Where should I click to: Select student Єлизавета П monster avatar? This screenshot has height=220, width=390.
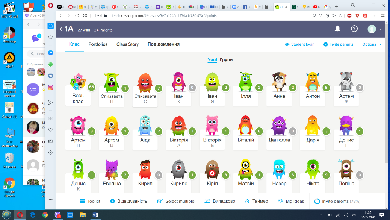point(112,82)
